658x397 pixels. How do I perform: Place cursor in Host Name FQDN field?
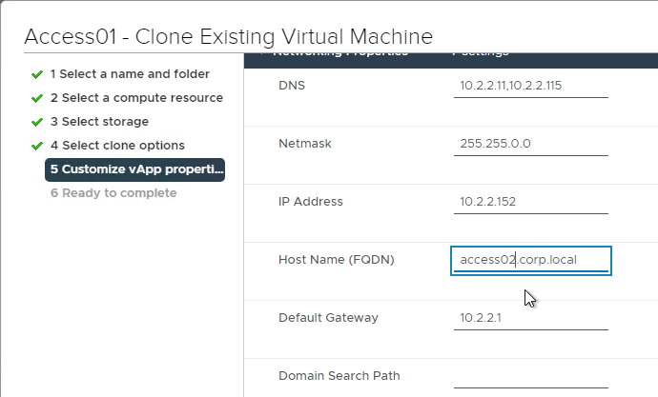pos(531,261)
